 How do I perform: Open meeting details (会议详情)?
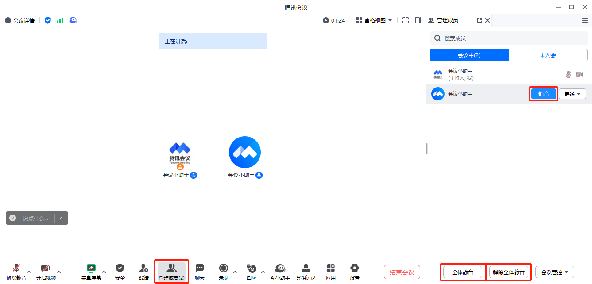[19, 20]
